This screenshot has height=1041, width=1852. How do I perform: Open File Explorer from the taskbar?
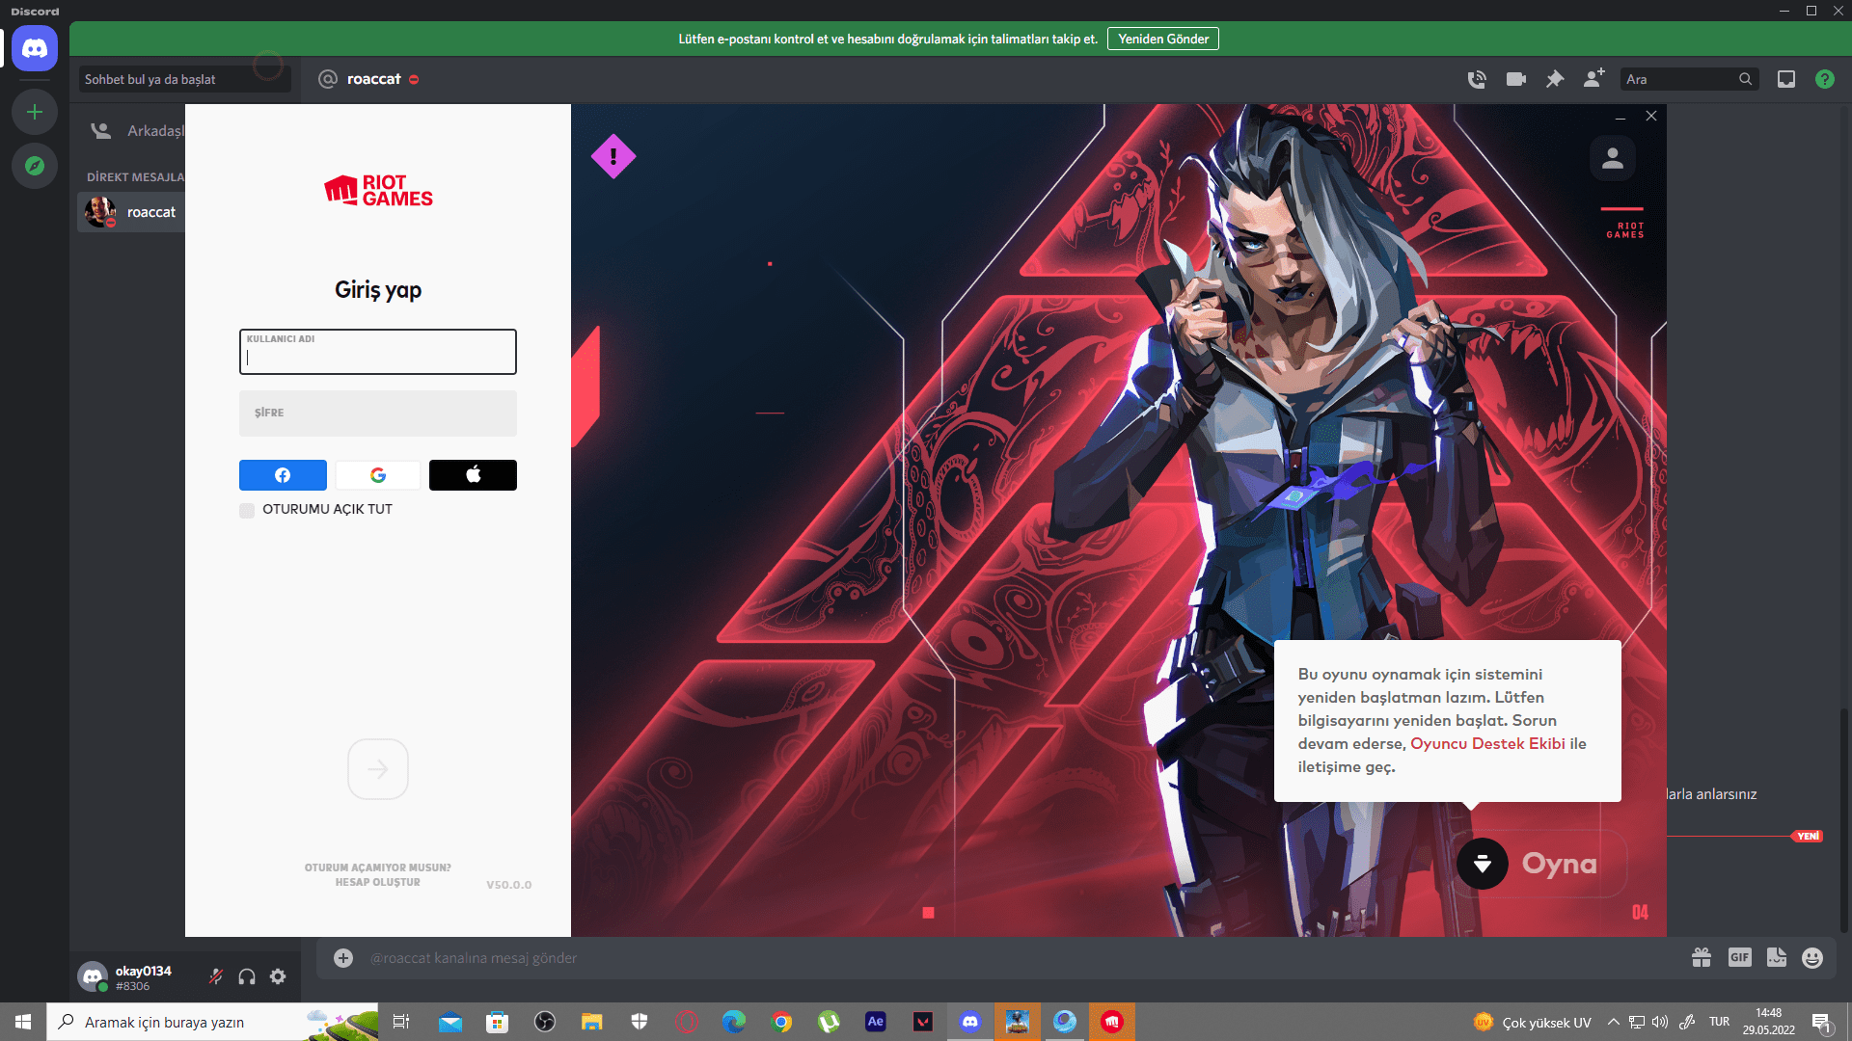click(592, 1022)
